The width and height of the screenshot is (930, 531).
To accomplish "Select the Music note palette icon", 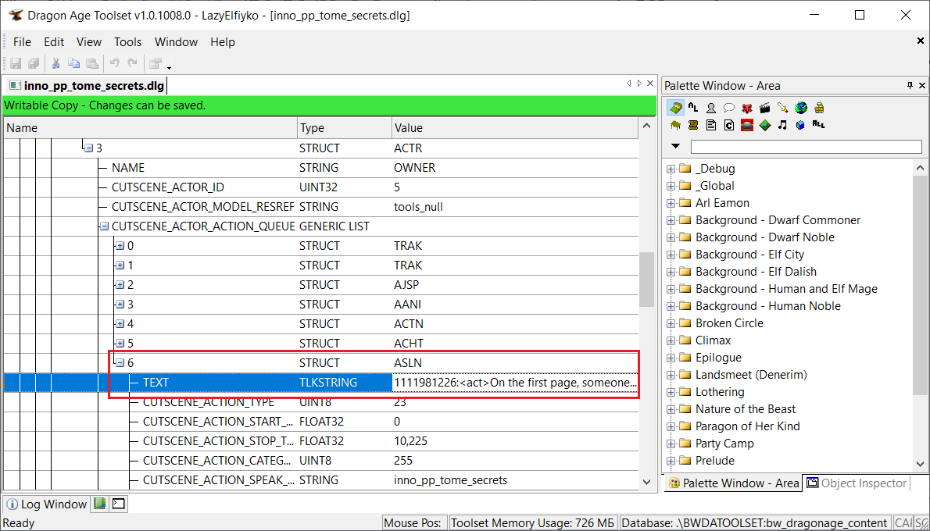I will click(783, 125).
